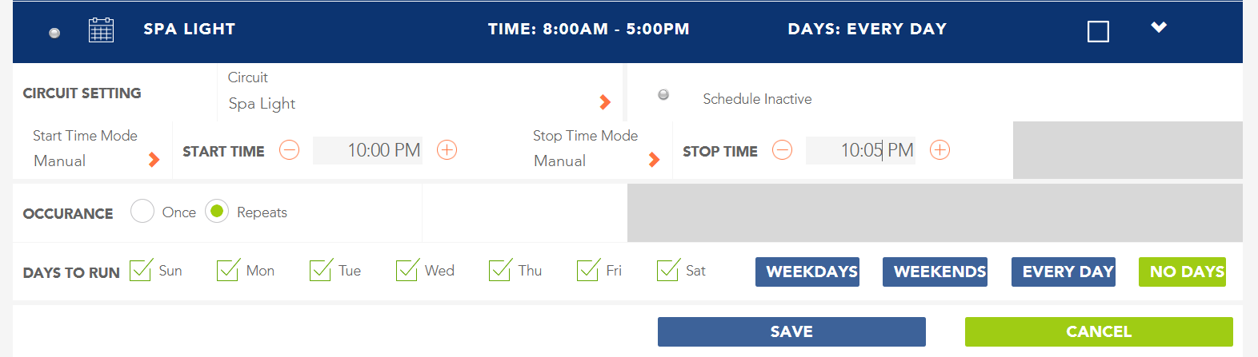Select the Once occurrence option
This screenshot has height=357, width=1258.
click(x=142, y=212)
